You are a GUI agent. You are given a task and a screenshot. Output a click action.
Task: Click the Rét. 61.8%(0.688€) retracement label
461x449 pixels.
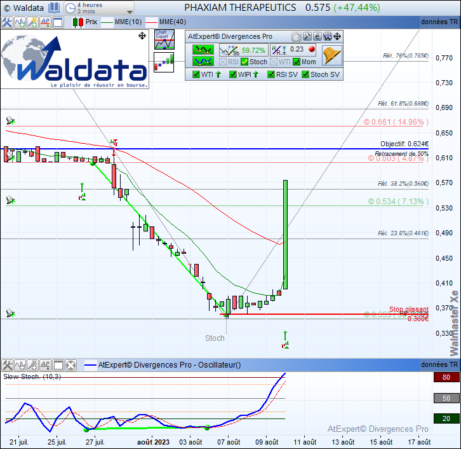point(403,103)
